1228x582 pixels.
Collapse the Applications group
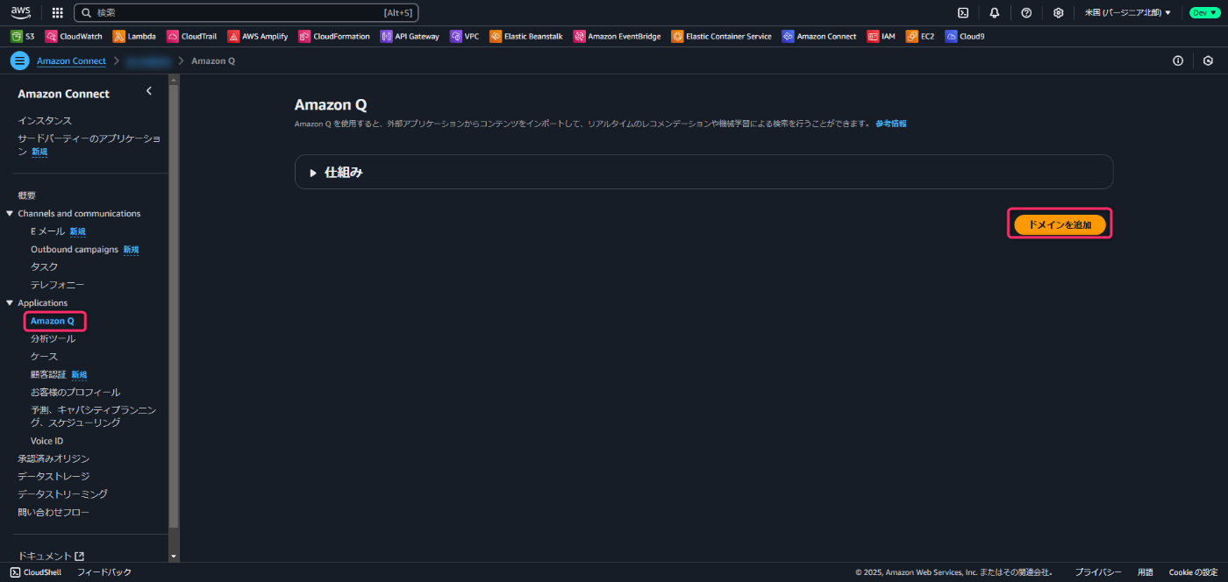pos(10,303)
